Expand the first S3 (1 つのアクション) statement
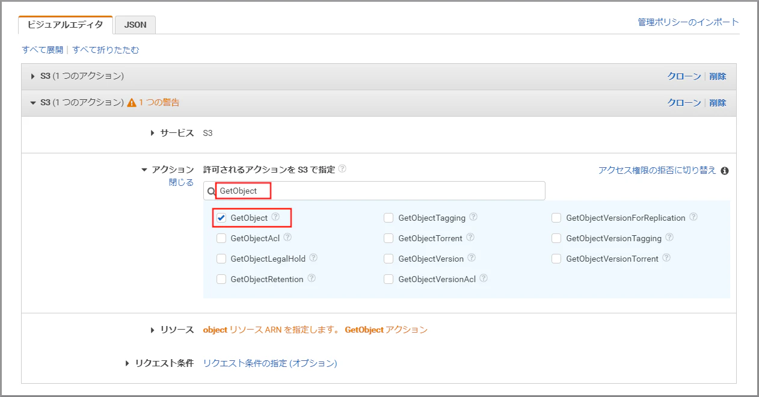 (x=33, y=76)
